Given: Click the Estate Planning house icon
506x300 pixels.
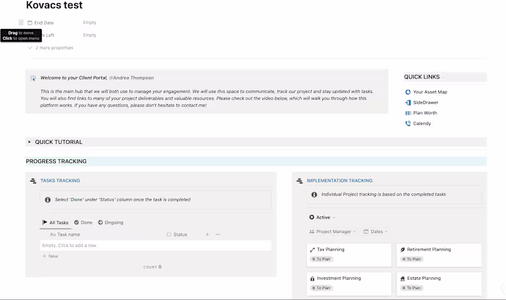Looking at the screenshot, I should (x=403, y=279).
